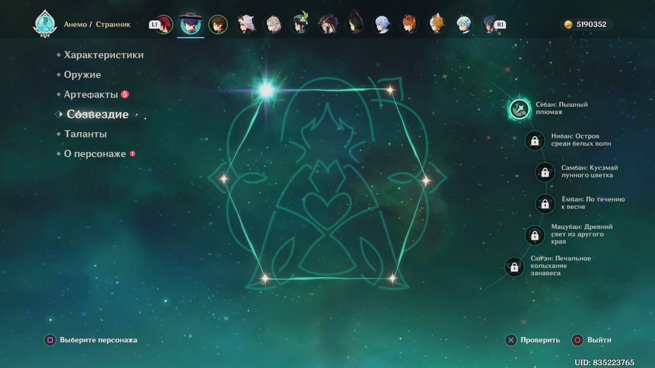
Task: Click the red exclamation badge beside О персонаже
Action: (x=132, y=154)
